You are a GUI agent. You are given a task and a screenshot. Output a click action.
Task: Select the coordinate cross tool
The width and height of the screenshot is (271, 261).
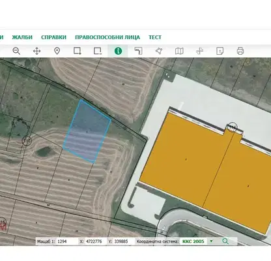click(199, 51)
